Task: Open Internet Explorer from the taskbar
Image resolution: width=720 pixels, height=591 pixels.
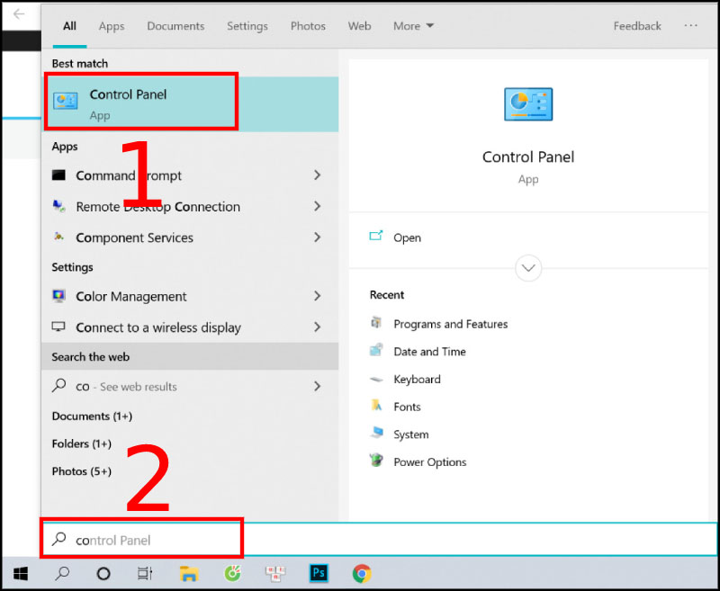Action: coord(231,573)
